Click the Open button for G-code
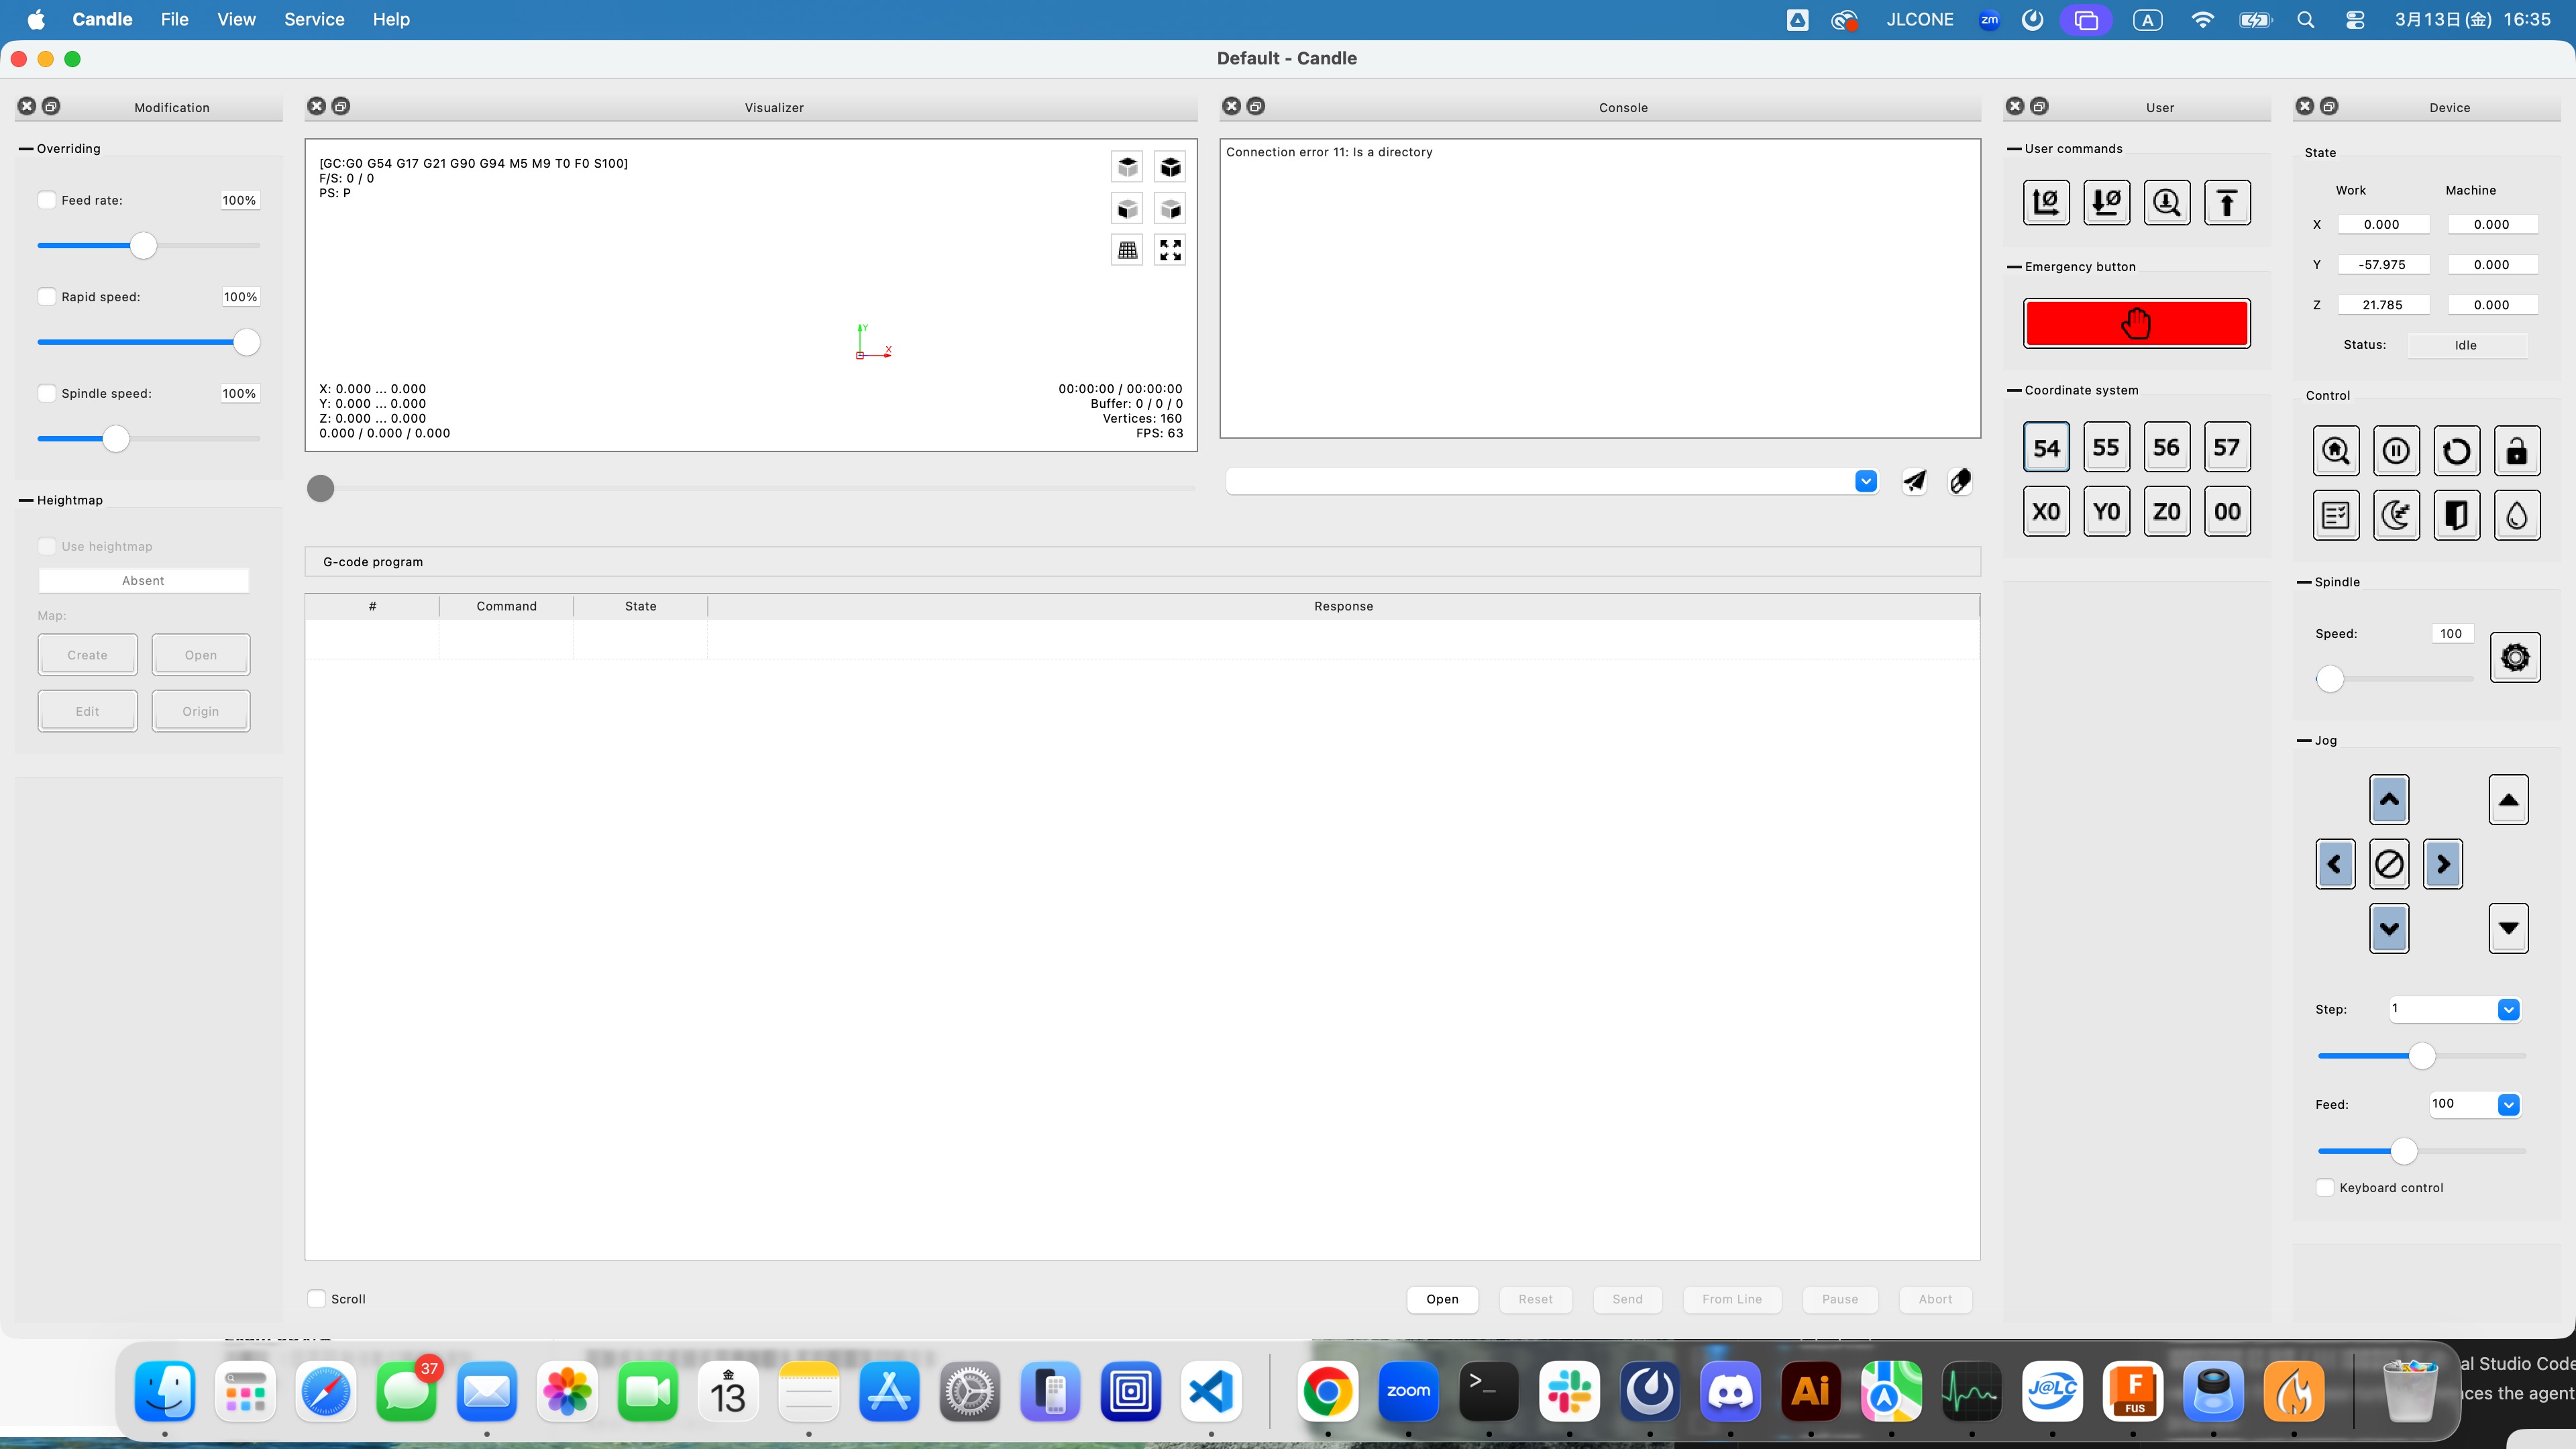 point(1442,1299)
